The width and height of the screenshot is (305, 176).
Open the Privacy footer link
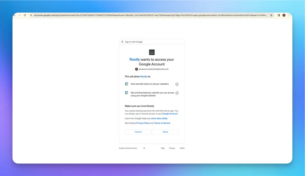[172, 148]
